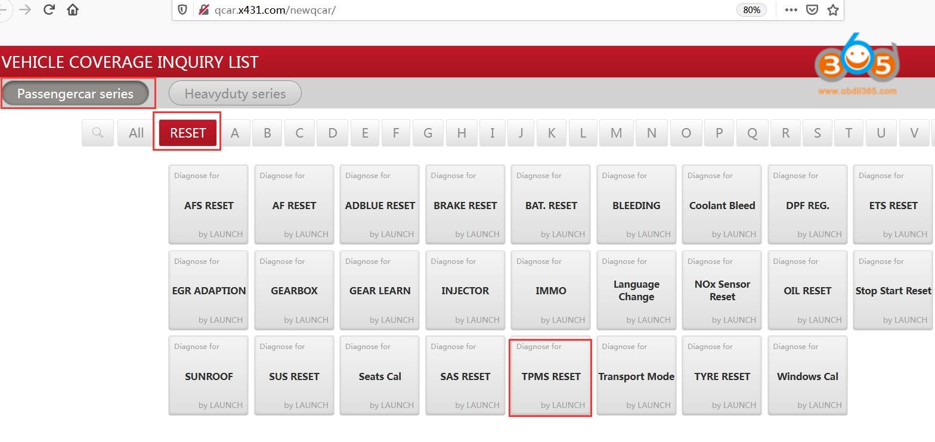
Task: Open the BLEEDING tile
Action: [x=636, y=205]
